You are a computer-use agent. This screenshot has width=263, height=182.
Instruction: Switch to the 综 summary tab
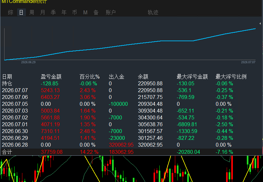click(x=11, y=12)
